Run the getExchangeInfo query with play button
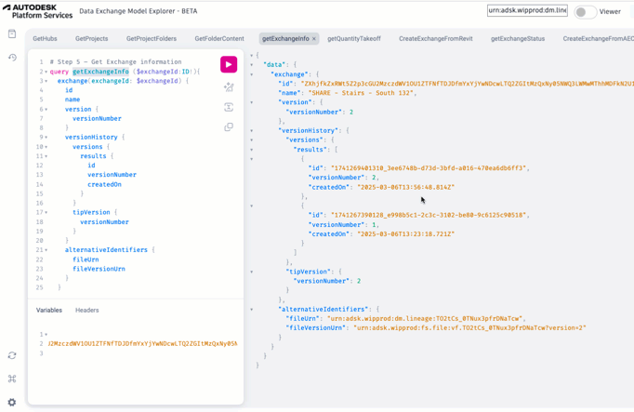This screenshot has width=634, height=412. pos(229,65)
